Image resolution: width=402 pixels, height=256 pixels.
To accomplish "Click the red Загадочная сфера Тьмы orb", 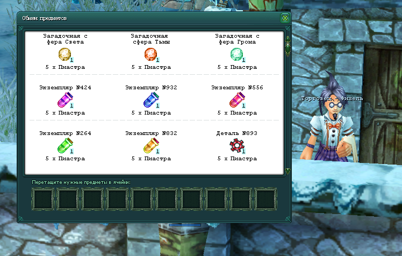I will click(151, 55).
